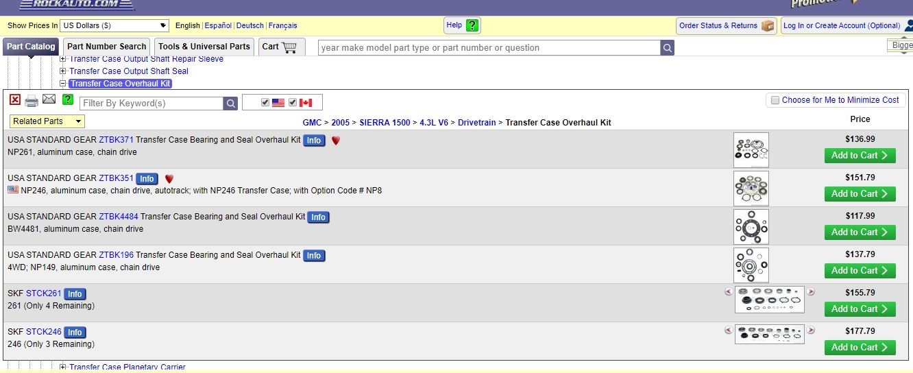Screen dimensions: 913x373
Task: Open thumbnail image of ZTBK4484 kit
Action: click(x=751, y=227)
